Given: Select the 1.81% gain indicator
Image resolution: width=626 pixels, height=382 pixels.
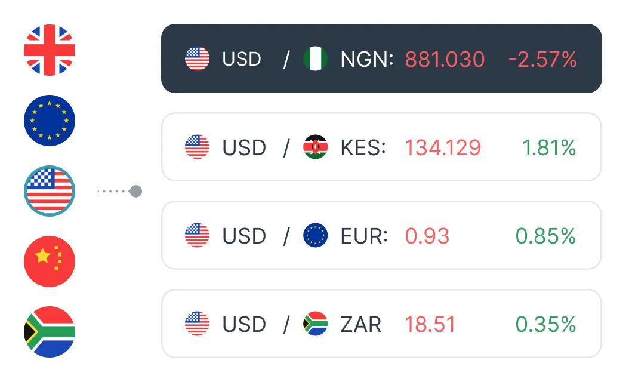Looking at the screenshot, I should click(549, 147).
